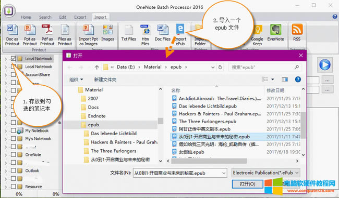Screen dimensions: 339x198
Task: Select The Three Furlongers.epub file
Action: [x=208, y=121]
